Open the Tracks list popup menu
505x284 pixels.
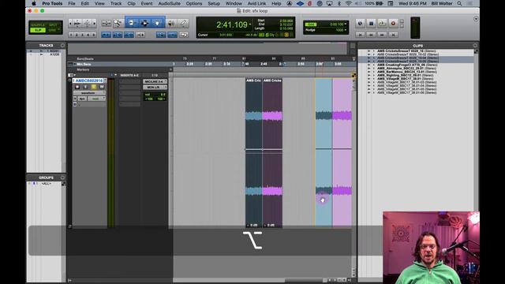point(62,46)
